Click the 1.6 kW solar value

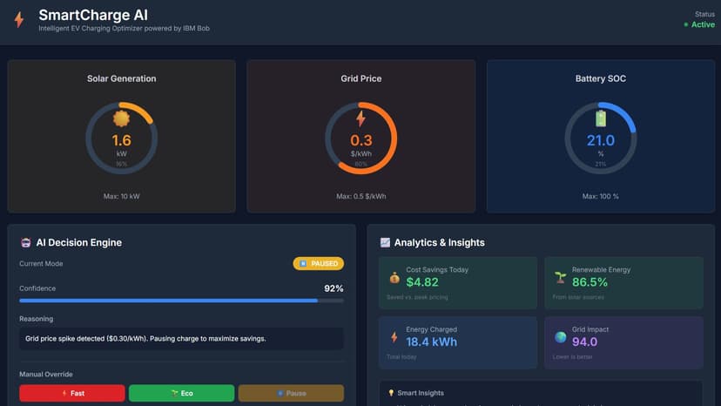coord(121,140)
